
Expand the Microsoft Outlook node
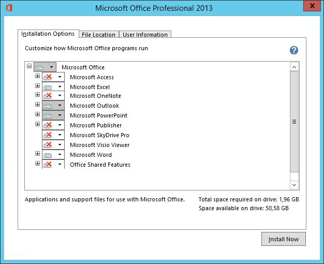pyautogui.click(x=37, y=104)
